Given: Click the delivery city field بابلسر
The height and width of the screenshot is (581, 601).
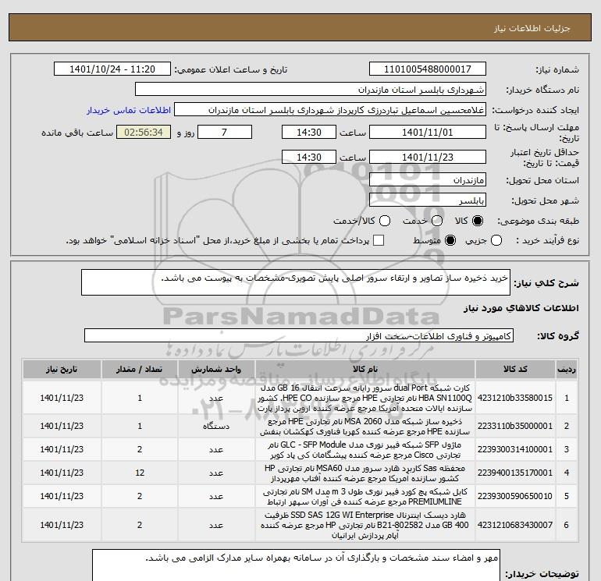Looking at the screenshot, I should [428, 200].
